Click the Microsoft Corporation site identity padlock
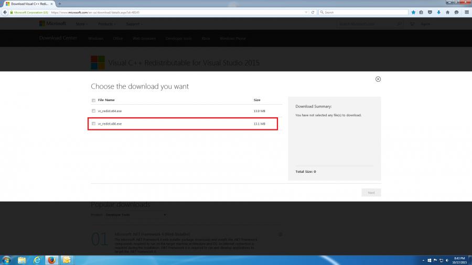The height and width of the screenshot is (265, 472). (x=12, y=13)
